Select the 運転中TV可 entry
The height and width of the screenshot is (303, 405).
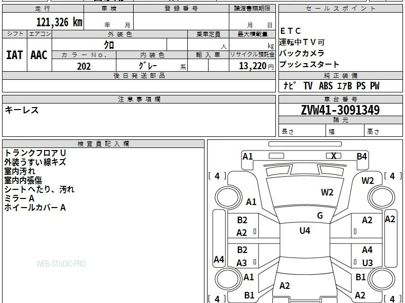(302, 42)
